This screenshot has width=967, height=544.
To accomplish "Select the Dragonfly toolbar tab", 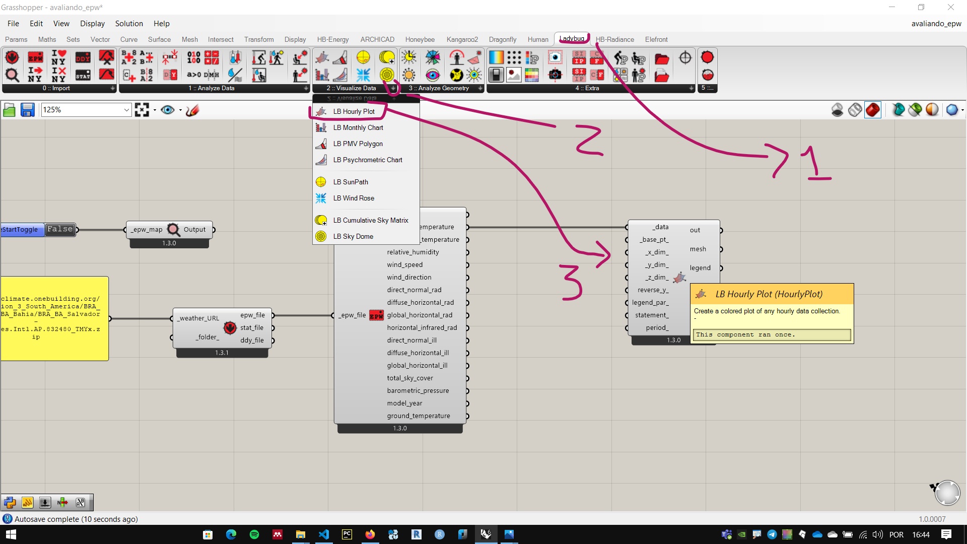I will [503, 38].
